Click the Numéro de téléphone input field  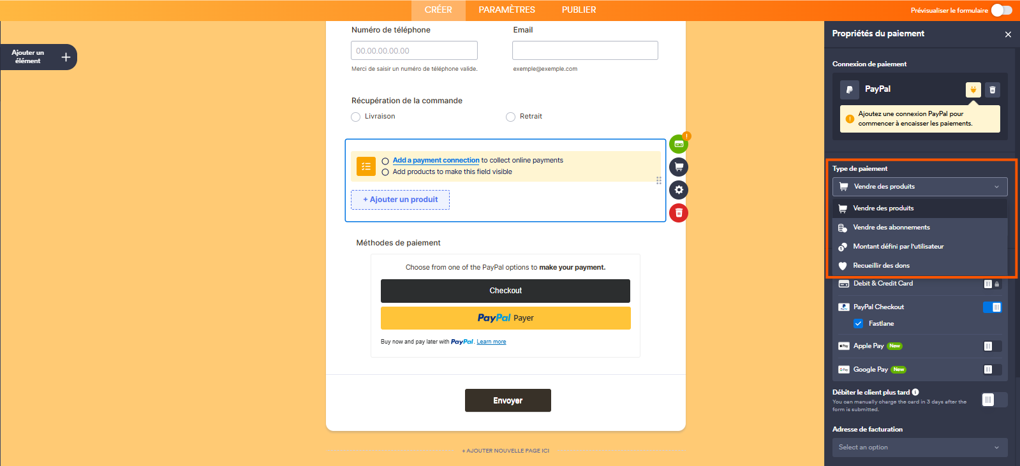[414, 50]
